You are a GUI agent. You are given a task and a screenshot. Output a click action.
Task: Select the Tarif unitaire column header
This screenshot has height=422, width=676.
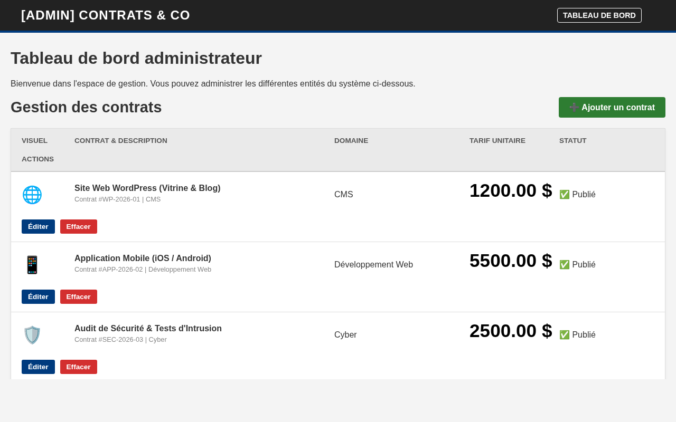click(497, 141)
